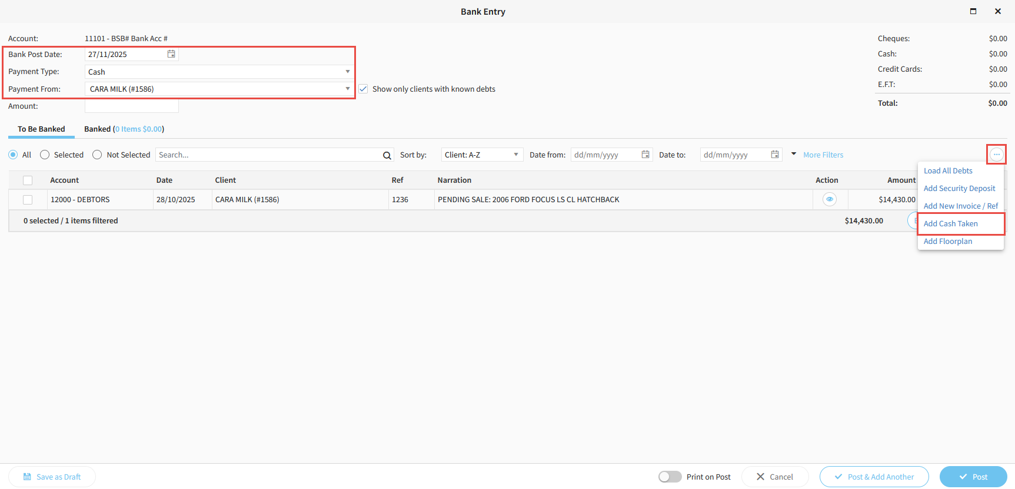Screen dimensions: 1015x489
Task: Click Post & Add Another button
Action: 874,477
